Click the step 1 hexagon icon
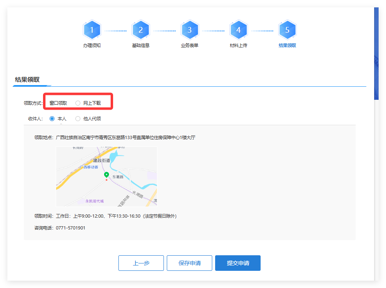The height and width of the screenshot is (288, 386). click(x=92, y=30)
